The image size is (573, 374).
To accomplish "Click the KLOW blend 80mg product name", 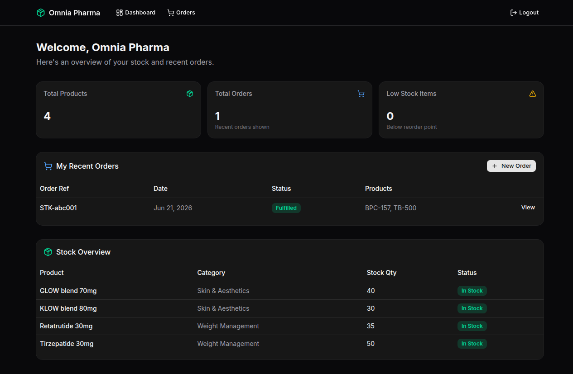I will pos(68,308).
